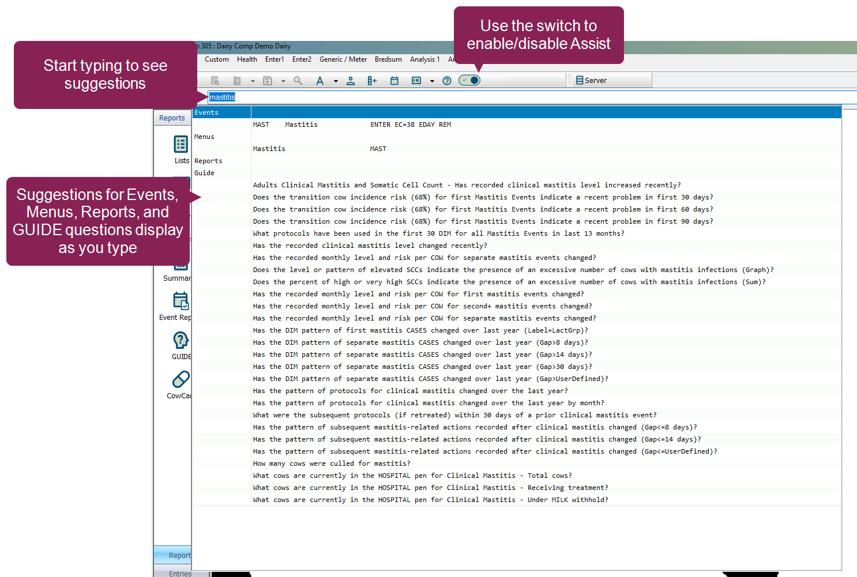This screenshot has width=857, height=577.
Task: Expand the dropdown arrow beside camera icon
Action: pyautogui.click(x=432, y=81)
